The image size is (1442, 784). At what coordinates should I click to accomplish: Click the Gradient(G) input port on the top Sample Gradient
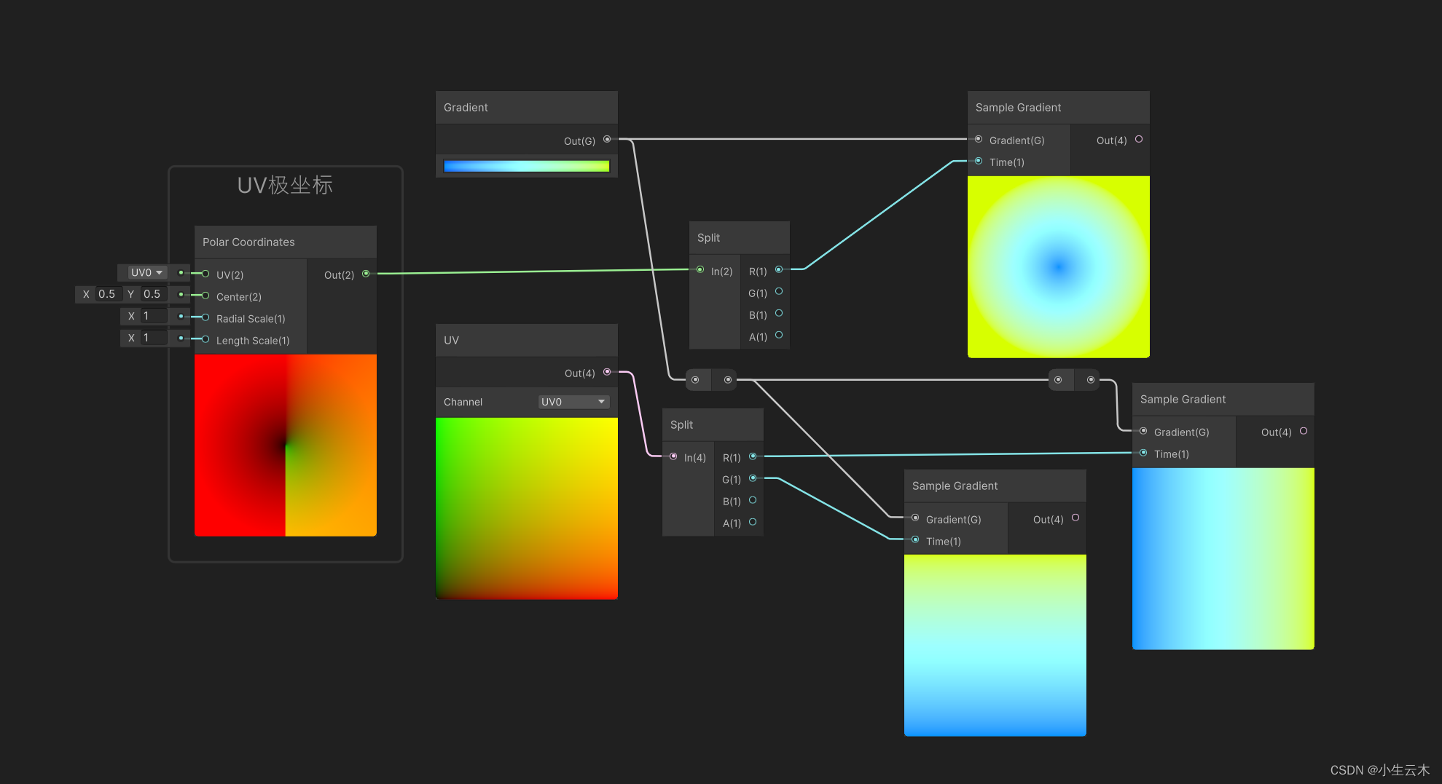tap(978, 138)
